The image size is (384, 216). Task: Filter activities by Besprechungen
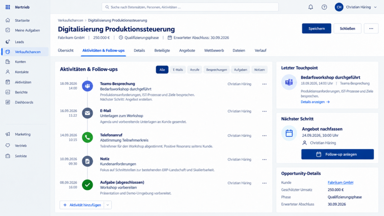click(216, 69)
